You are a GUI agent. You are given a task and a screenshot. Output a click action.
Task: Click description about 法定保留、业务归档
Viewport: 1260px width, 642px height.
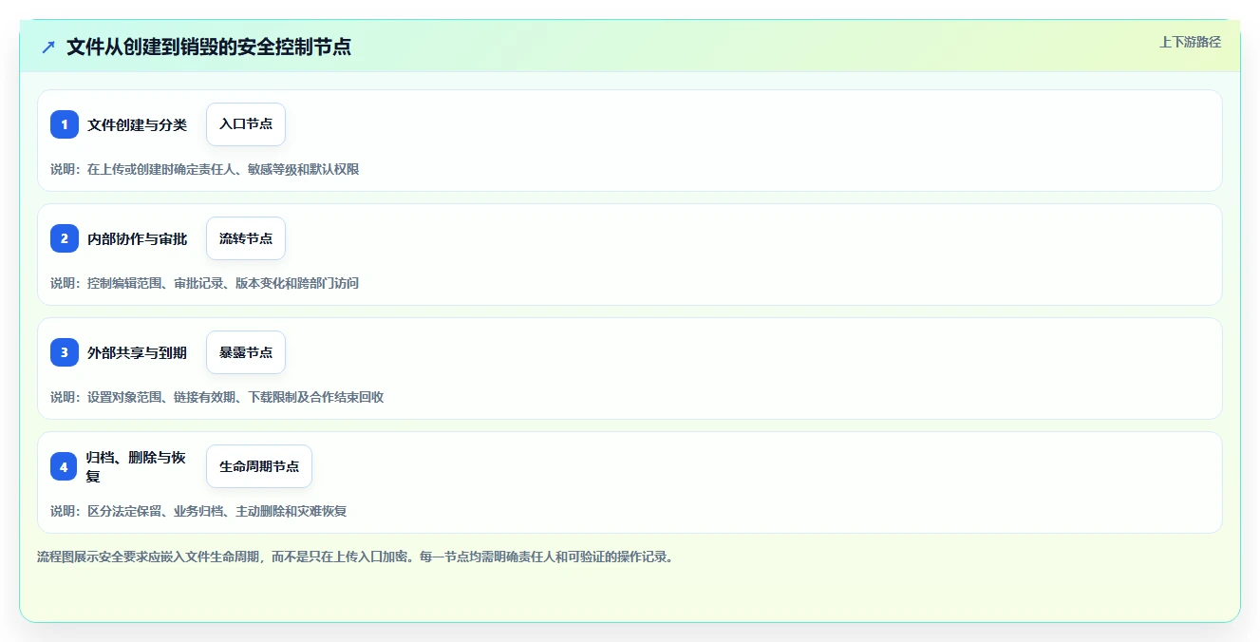198,511
